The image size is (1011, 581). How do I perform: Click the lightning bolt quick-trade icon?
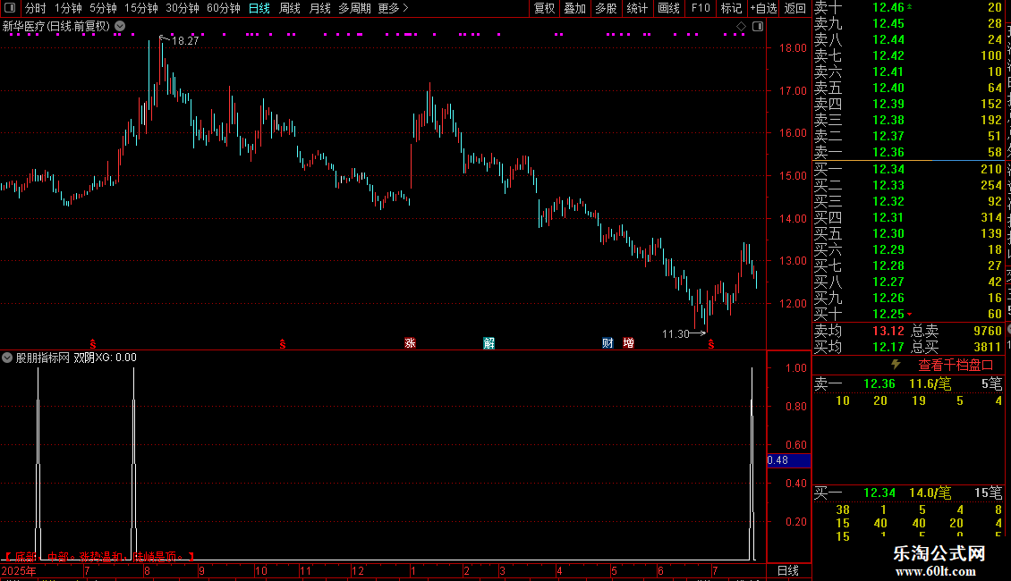tap(896, 365)
